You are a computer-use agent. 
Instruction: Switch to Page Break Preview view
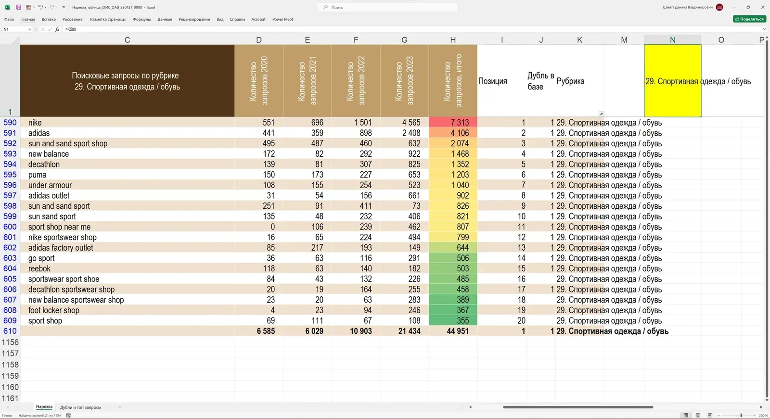pos(710,415)
